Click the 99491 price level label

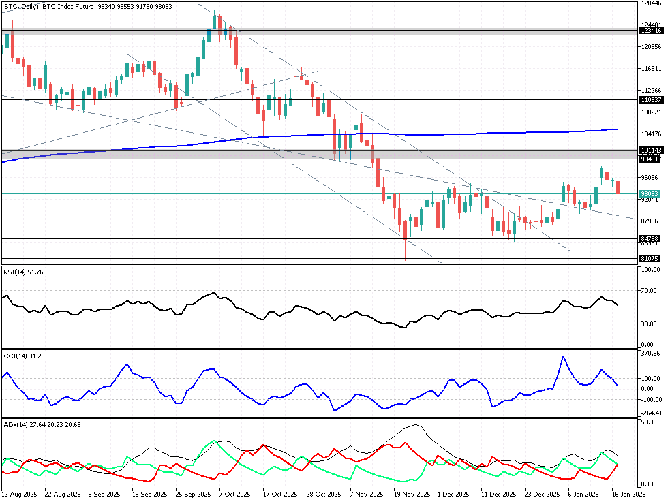point(649,159)
